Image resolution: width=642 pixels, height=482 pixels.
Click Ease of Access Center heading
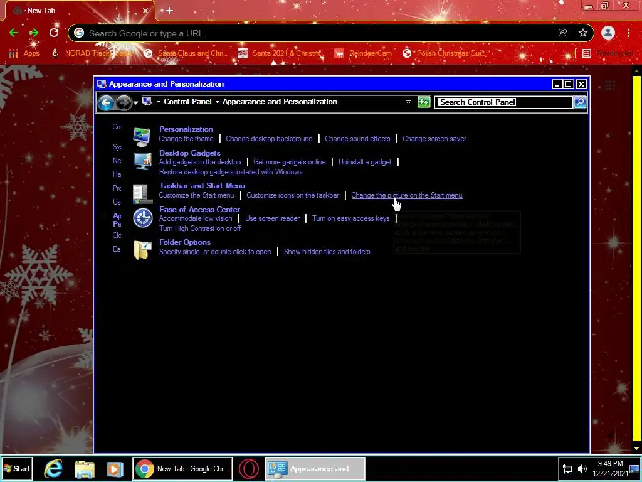pyautogui.click(x=199, y=210)
